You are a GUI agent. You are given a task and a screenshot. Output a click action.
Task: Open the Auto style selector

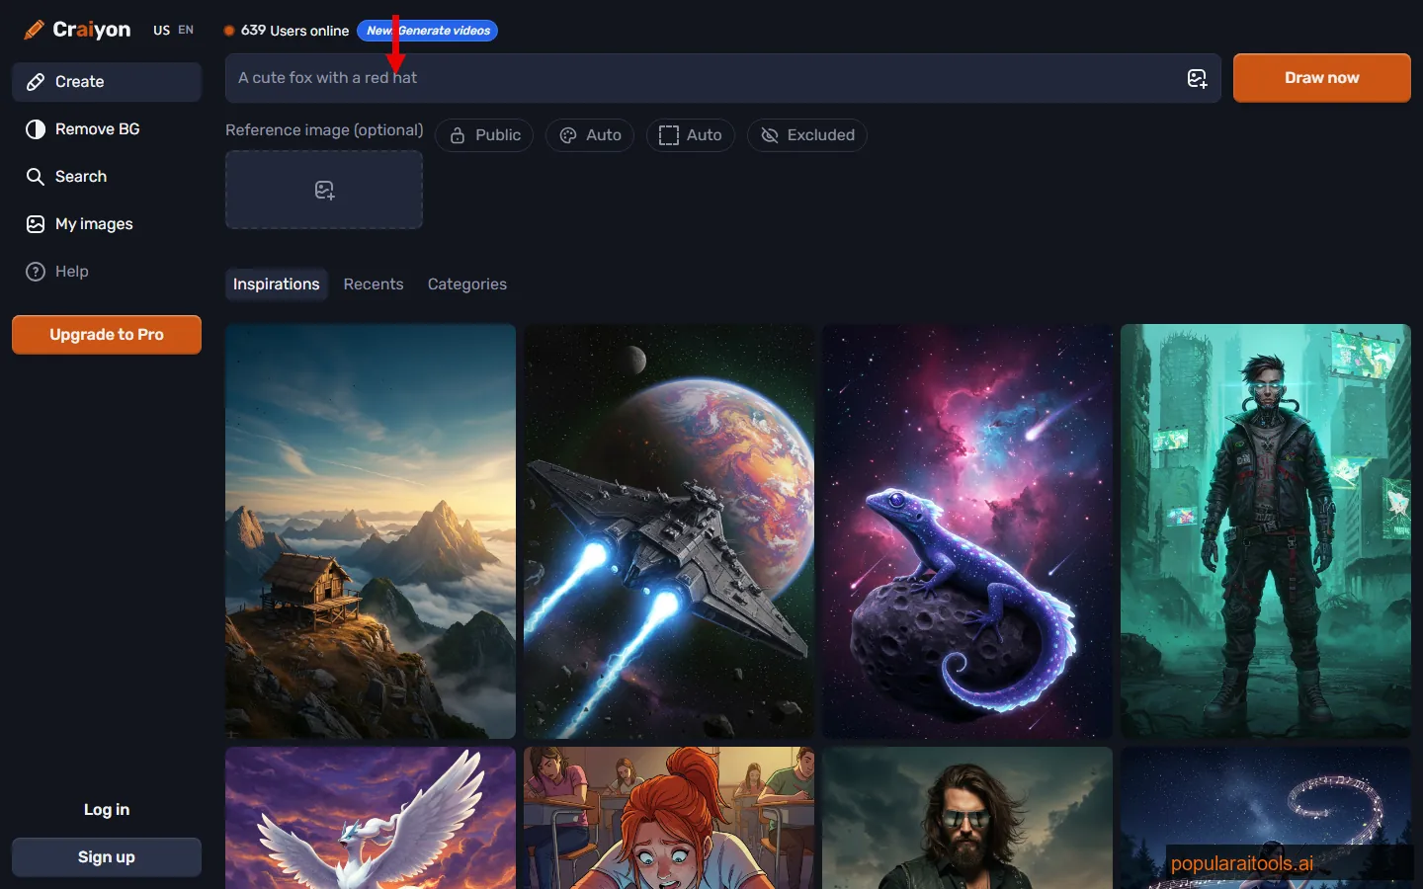pyautogui.click(x=589, y=135)
